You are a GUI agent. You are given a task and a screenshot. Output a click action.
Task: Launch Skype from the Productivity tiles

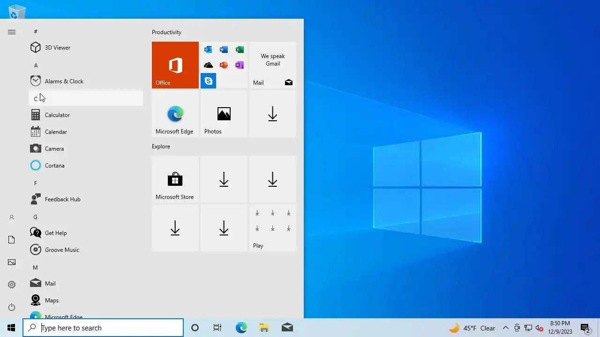pos(208,81)
